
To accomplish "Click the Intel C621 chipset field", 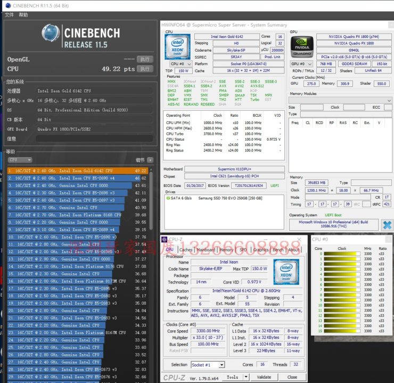I will 234,176.
